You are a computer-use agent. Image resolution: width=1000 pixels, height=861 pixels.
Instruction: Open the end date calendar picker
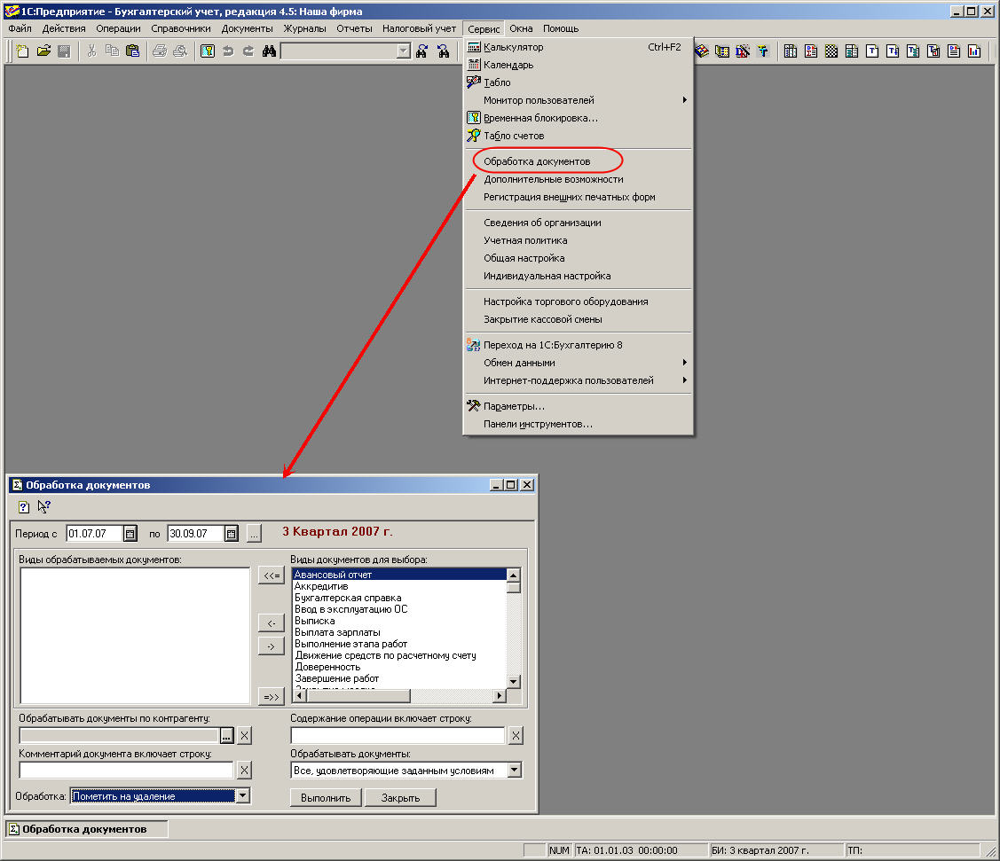coord(232,534)
